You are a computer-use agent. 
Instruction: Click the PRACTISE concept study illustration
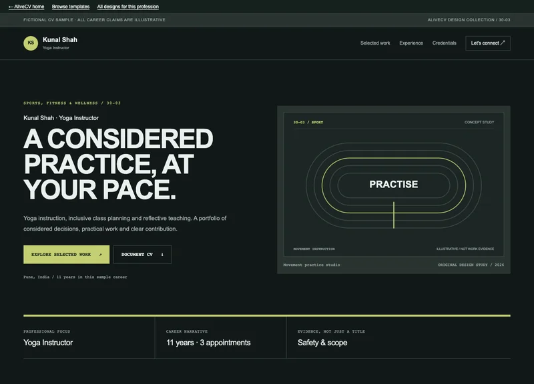tap(394, 185)
